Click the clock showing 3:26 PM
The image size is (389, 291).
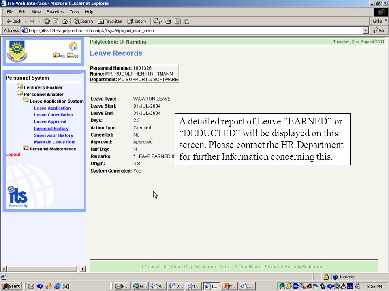pos(374,286)
